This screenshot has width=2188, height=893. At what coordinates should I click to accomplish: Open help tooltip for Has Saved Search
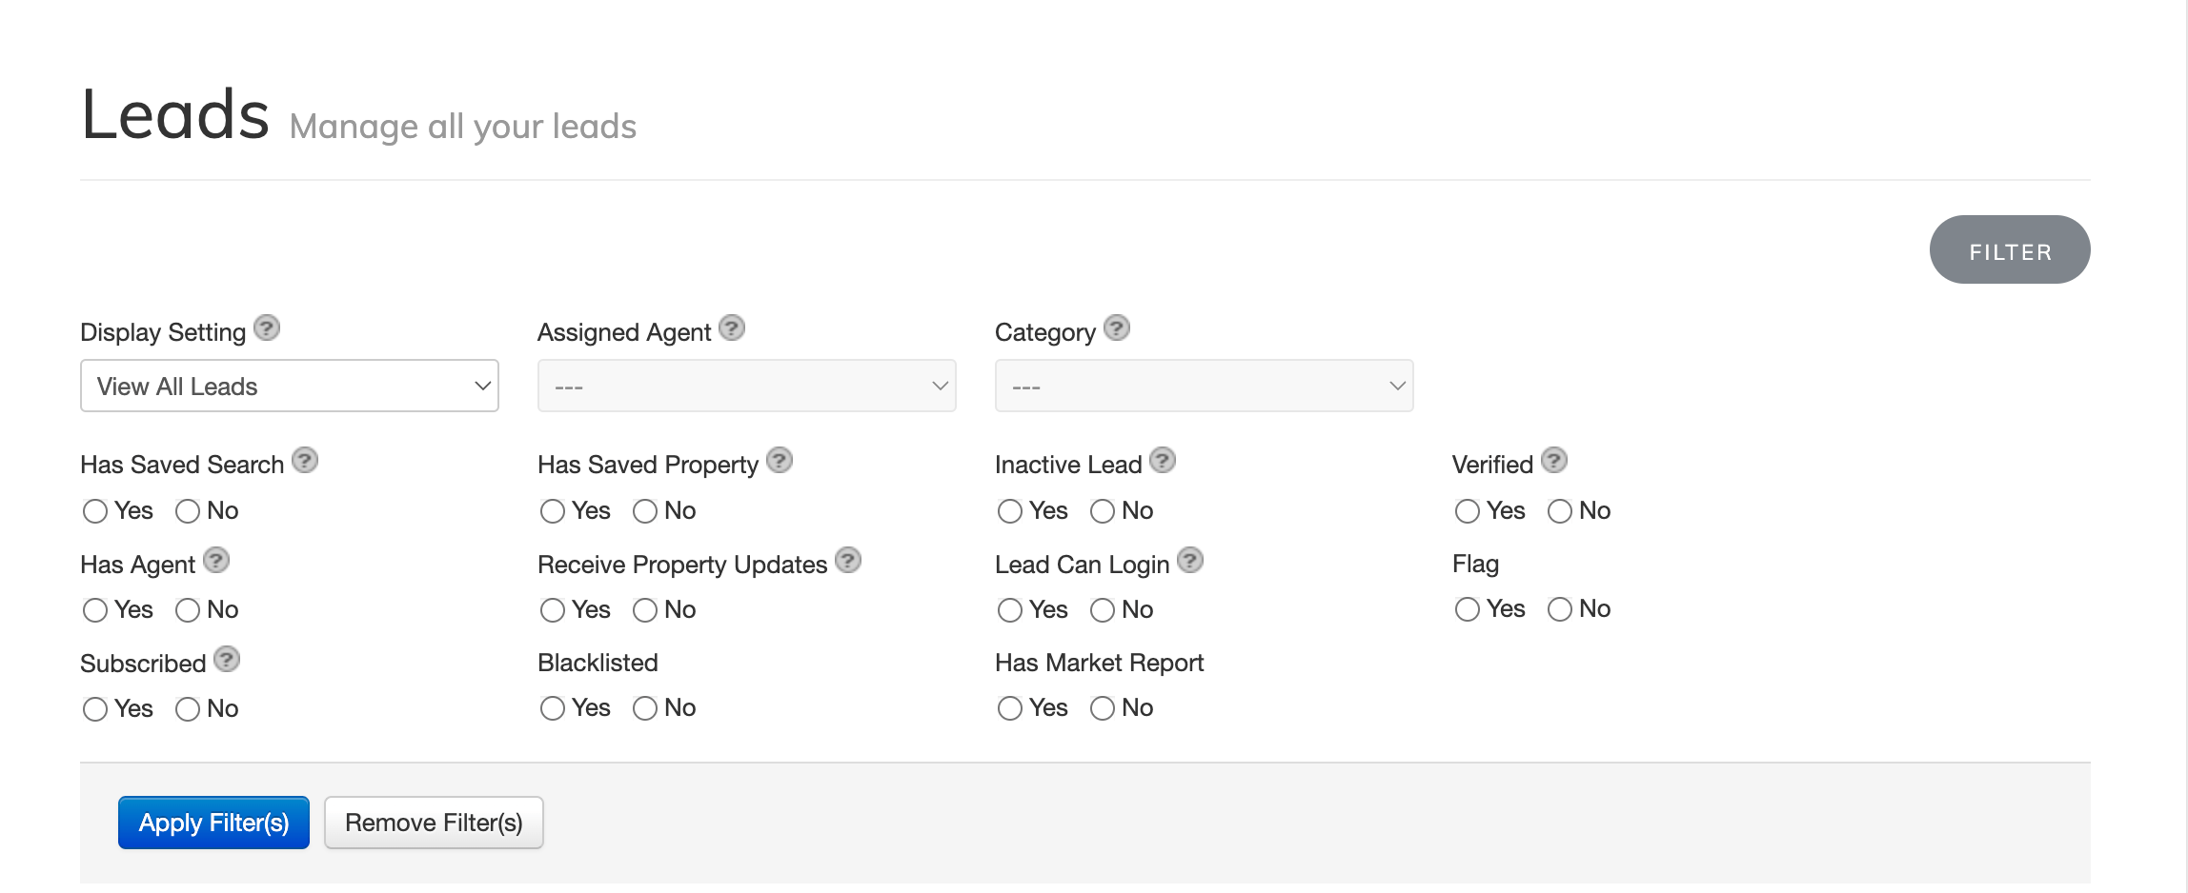305,461
